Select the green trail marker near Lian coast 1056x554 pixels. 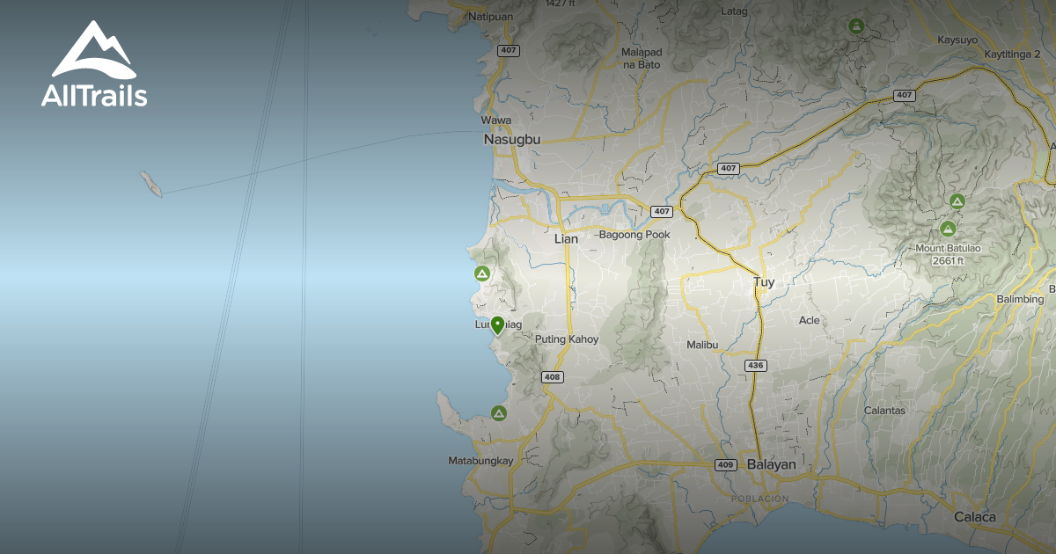(x=482, y=275)
